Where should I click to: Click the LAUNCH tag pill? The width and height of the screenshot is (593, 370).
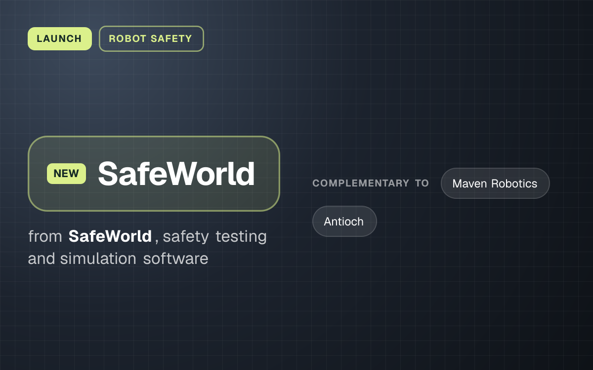tap(59, 38)
